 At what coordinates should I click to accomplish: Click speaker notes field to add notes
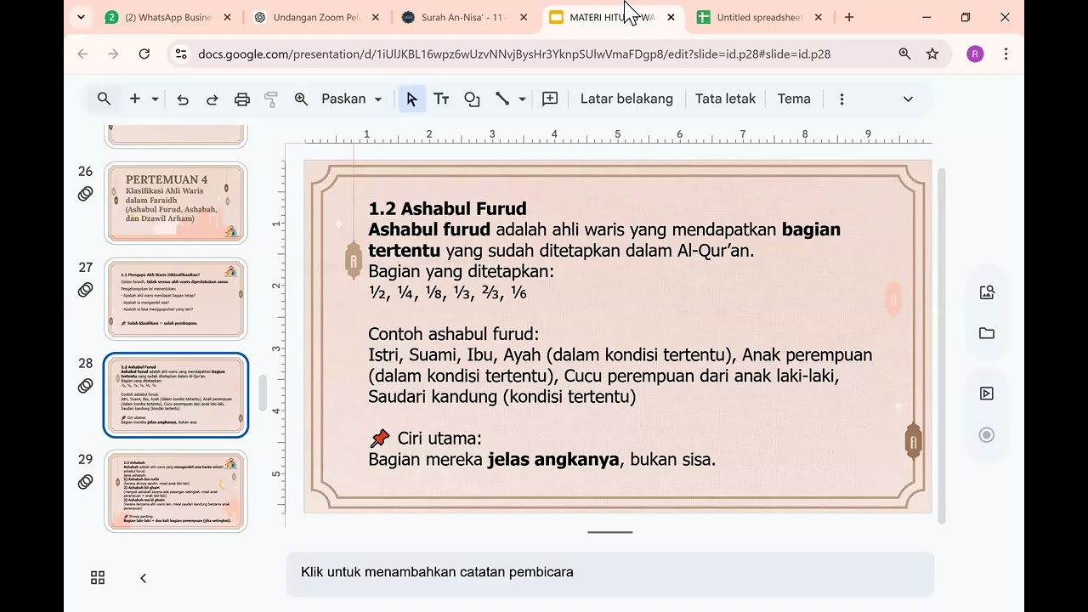609,574
